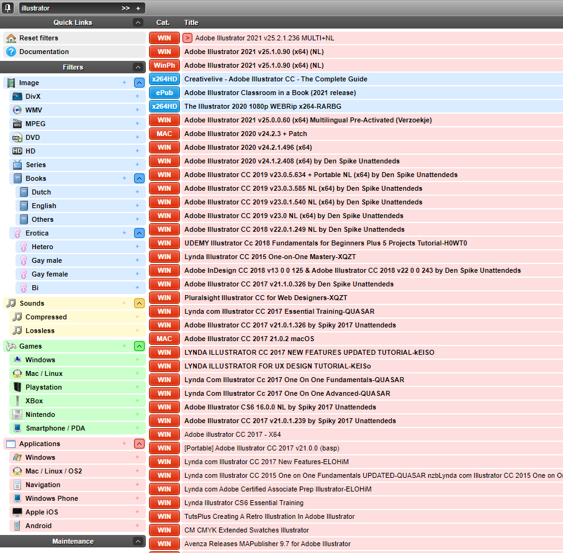This screenshot has width=563, height=553.
Task: Click the illustrator search field
Action: click(68, 8)
